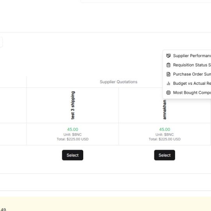Viewport: 211px width, 211px height.
Task: Click the yellow notice banner at the bottom
Action: (x=105, y=204)
